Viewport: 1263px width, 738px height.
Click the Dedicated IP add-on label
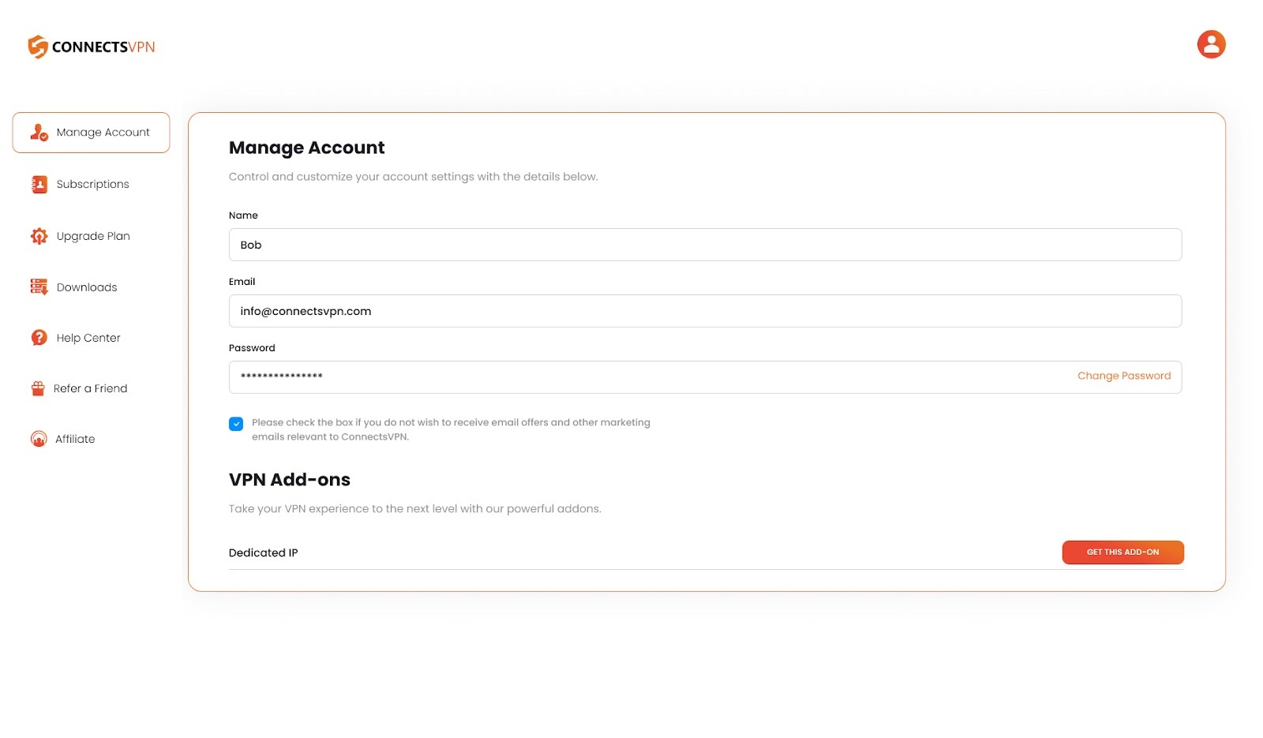tap(263, 552)
